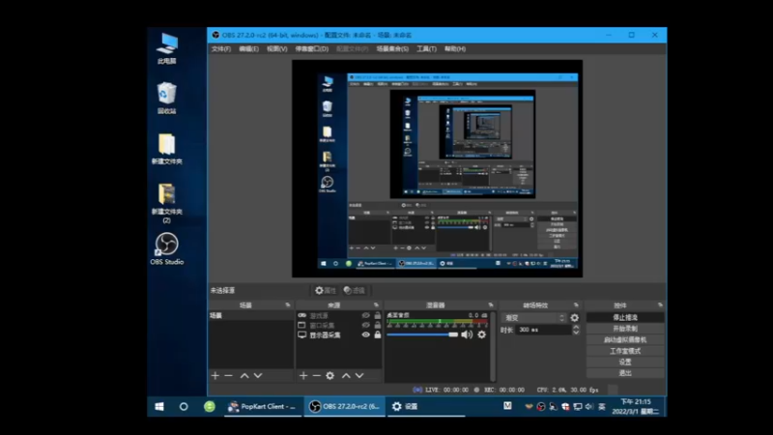Click the 滤镜 filters button above the docks
This screenshot has height=435, width=773.
355,291
